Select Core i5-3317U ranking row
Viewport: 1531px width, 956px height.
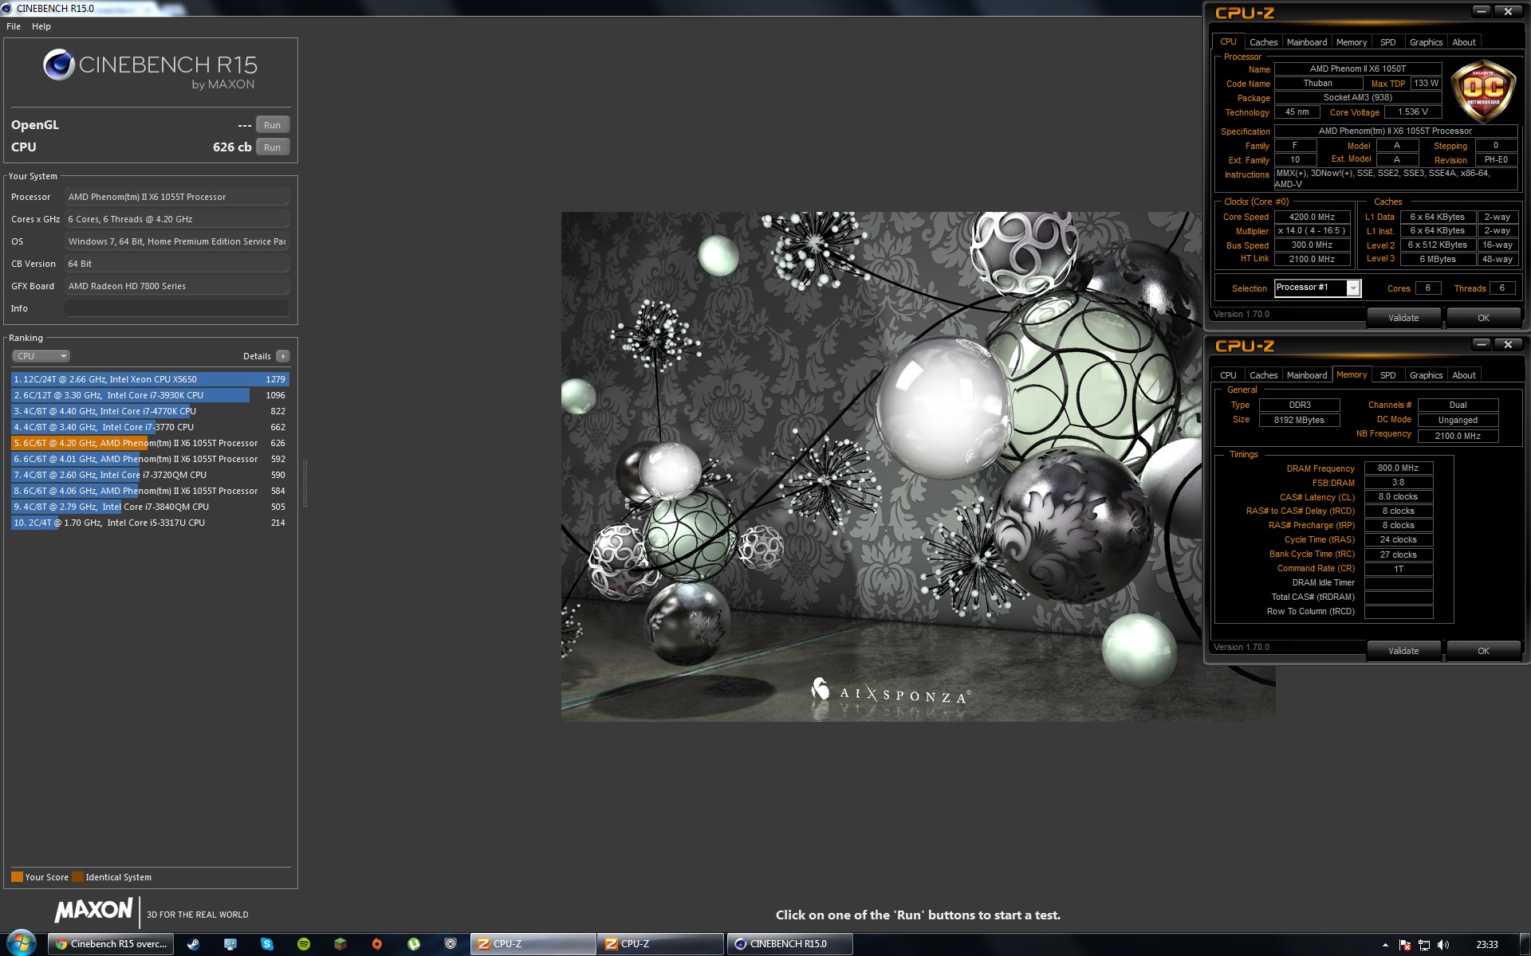coord(150,523)
